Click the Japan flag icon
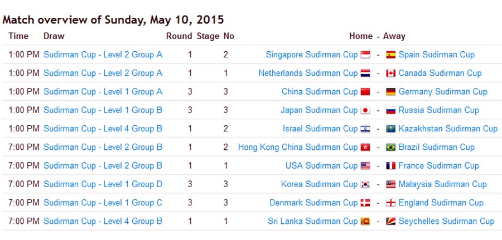Screen dimensions: 502x240 [365, 110]
